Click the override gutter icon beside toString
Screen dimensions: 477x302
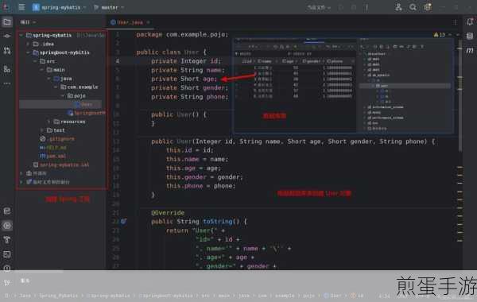[123, 222]
